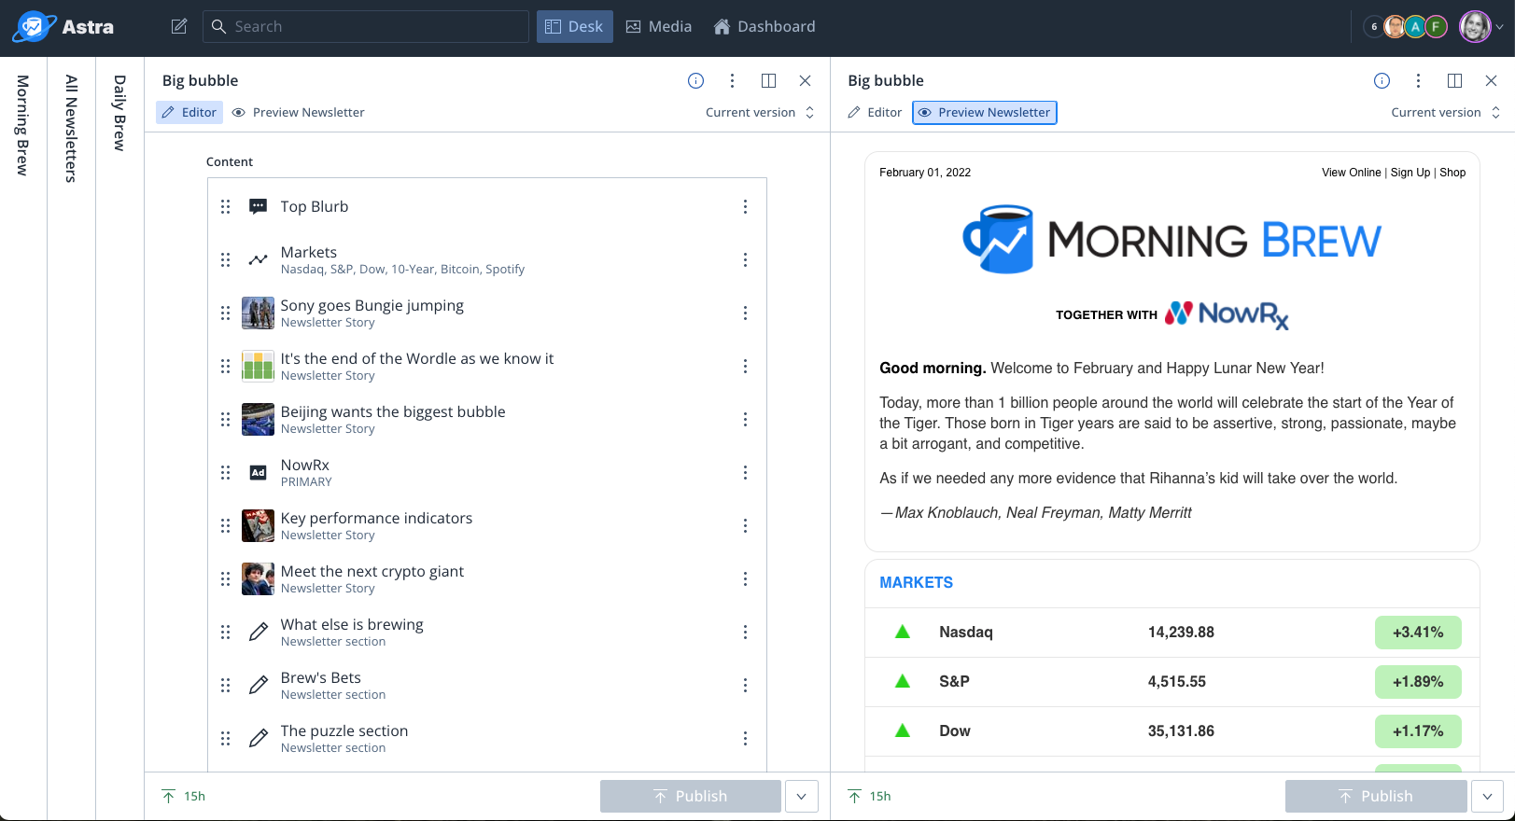Click pencil icon for Brew's Bets section
The width and height of the screenshot is (1515, 821).
[x=259, y=685]
